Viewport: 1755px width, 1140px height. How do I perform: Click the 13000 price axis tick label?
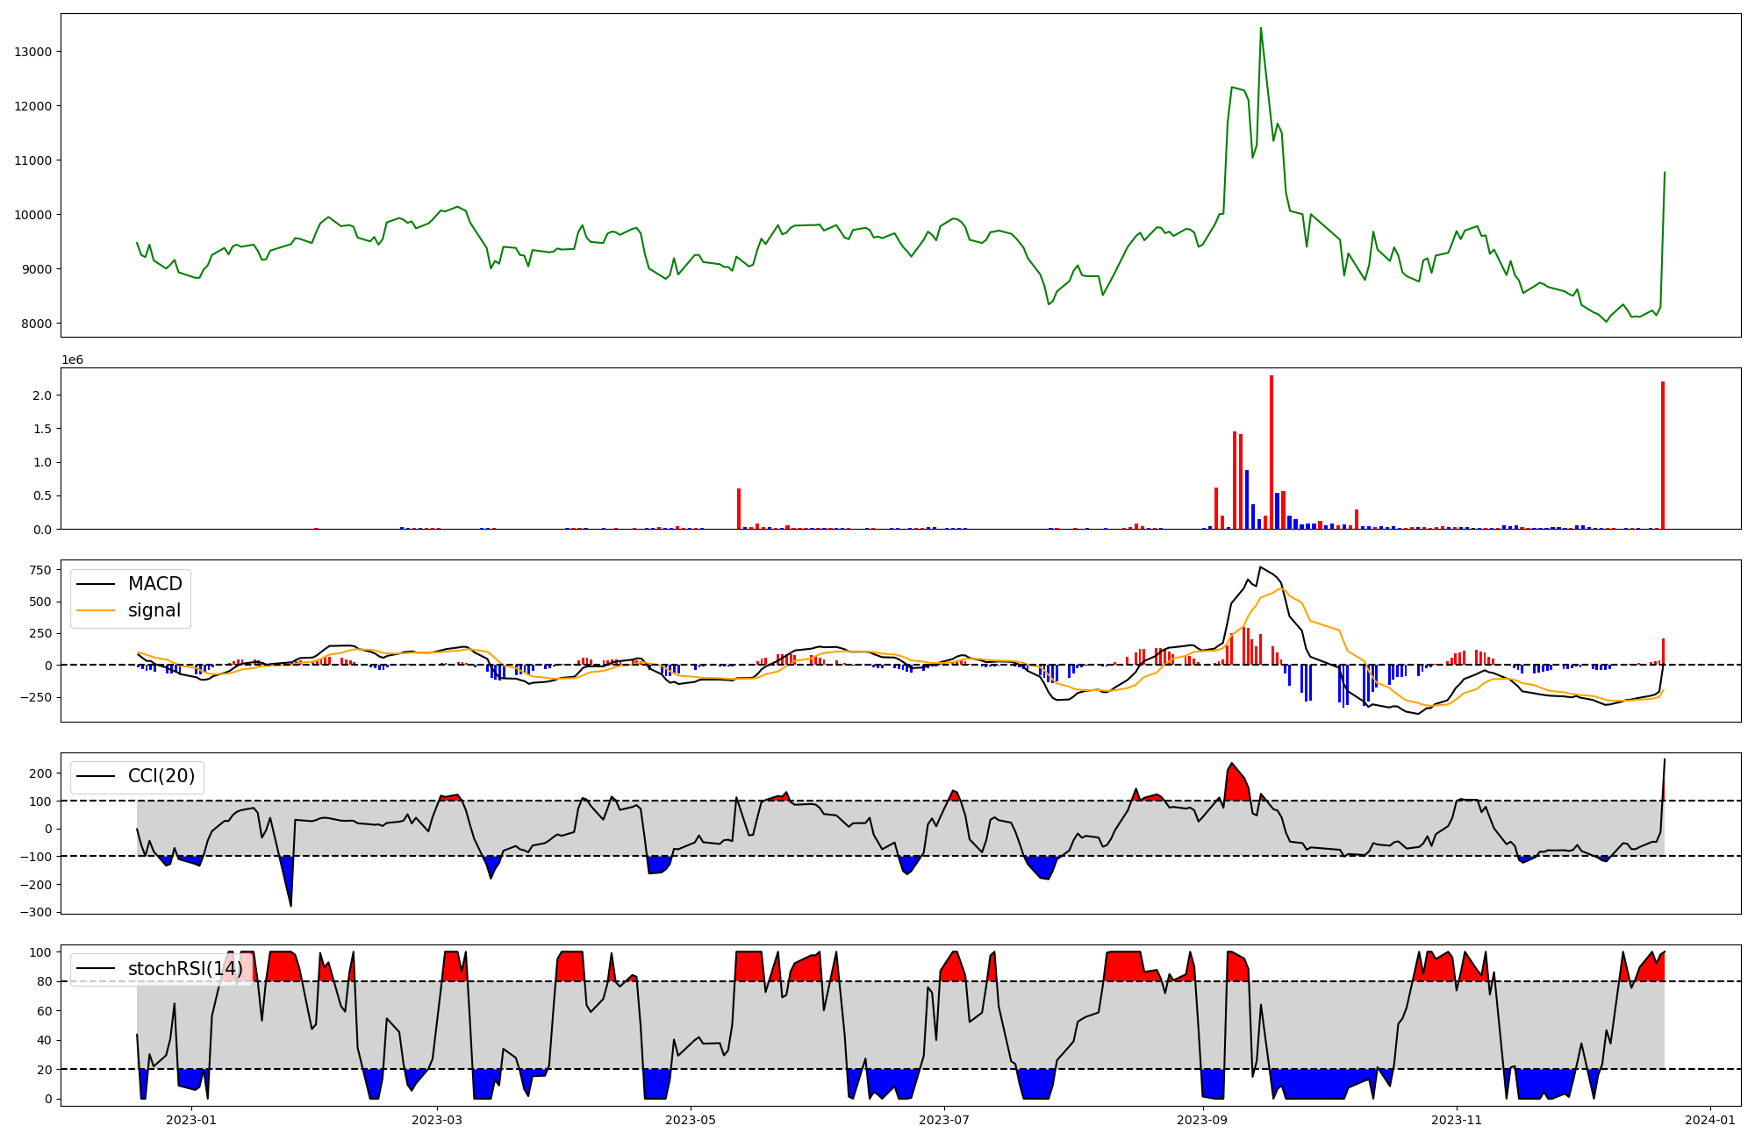(x=33, y=52)
